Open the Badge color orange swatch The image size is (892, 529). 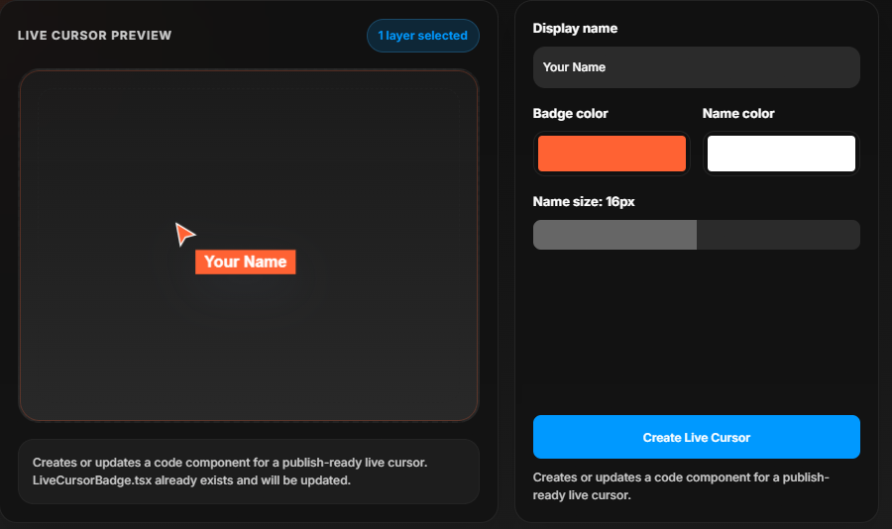coord(612,154)
